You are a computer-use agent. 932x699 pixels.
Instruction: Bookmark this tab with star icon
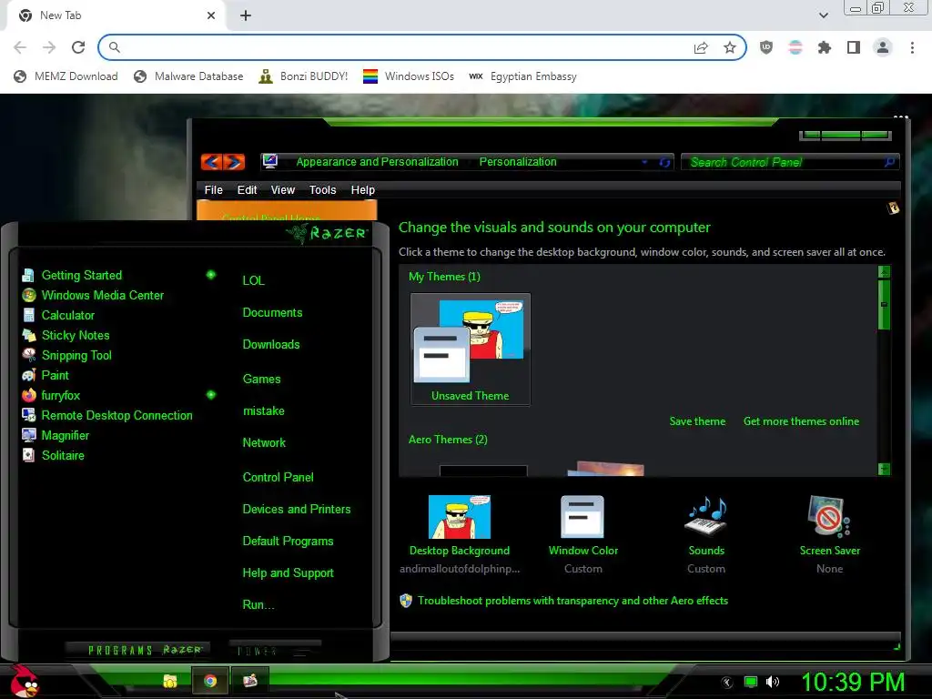point(729,47)
